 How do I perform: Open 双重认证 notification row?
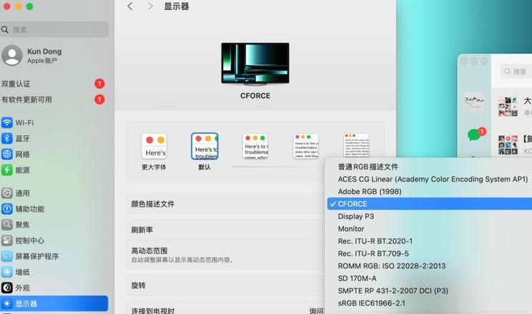pyautogui.click(x=54, y=83)
